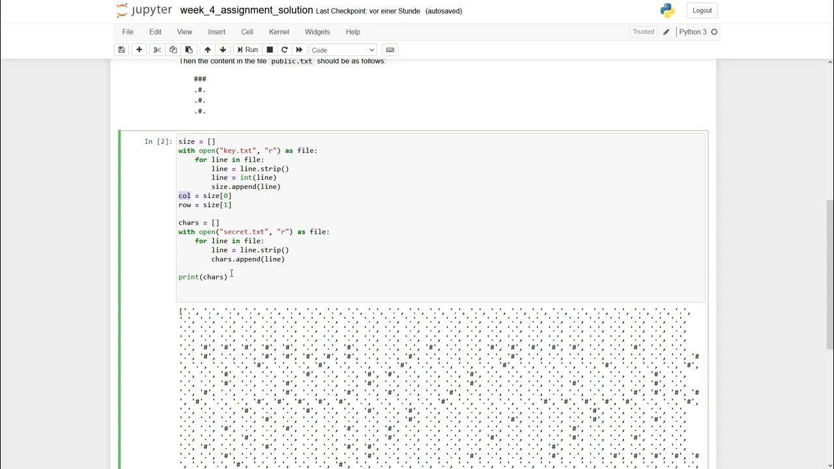Move selected cell up arrow
Image resolution: width=834 pixels, height=469 pixels.
[207, 50]
